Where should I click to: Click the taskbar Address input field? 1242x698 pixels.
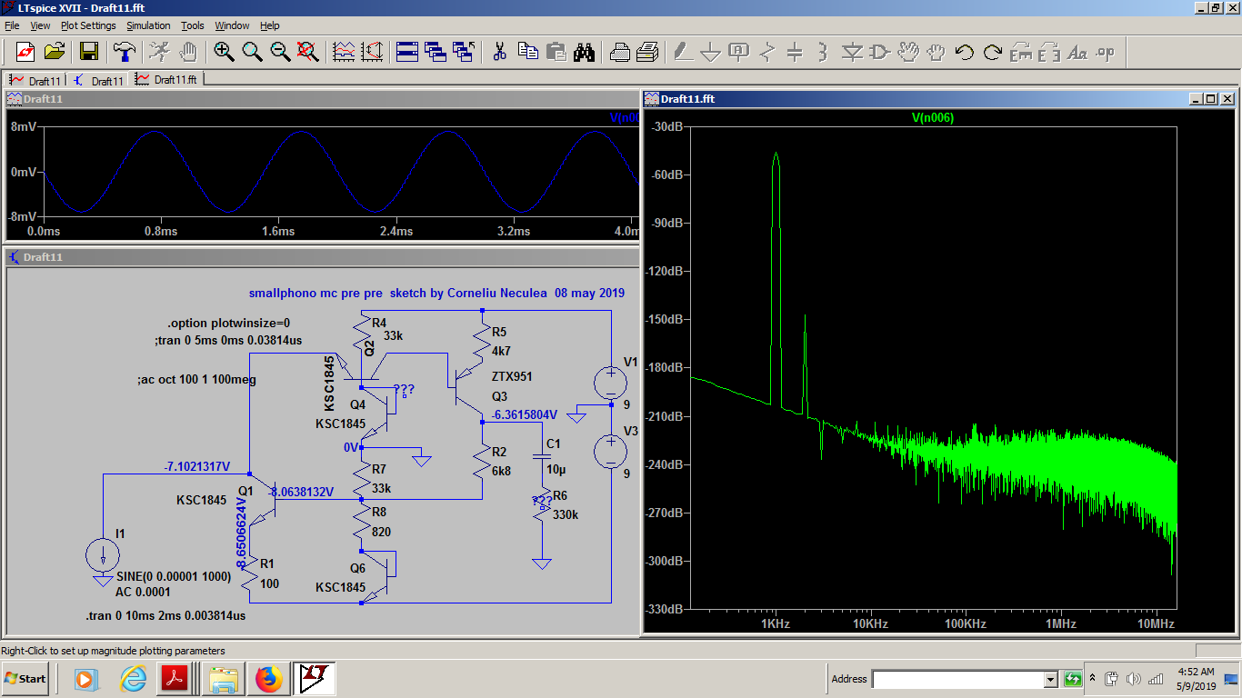pyautogui.click(x=957, y=679)
